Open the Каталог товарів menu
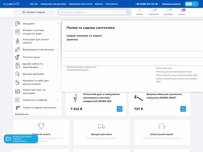The image size is (203, 152). [34, 12]
